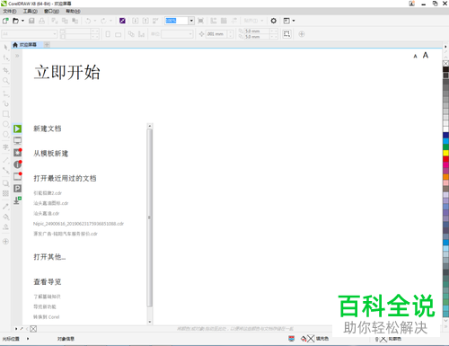This screenshot has height=346, width=449.
Task: Click the Gallery frame icon with red dot
Action: (17, 176)
